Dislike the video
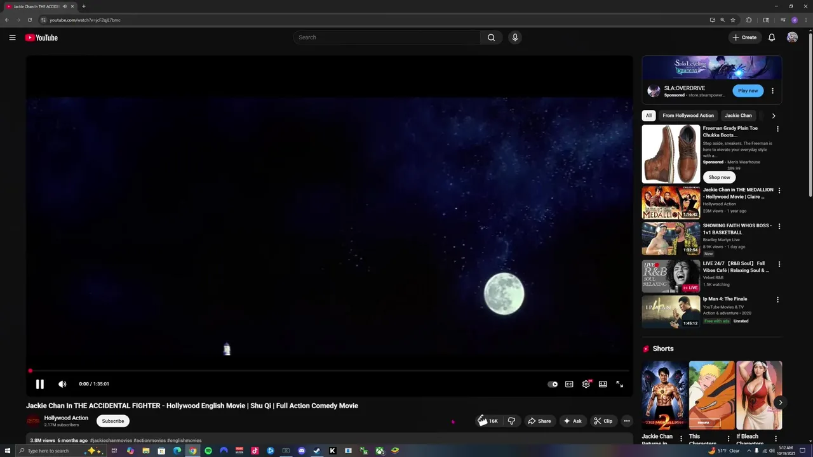Screen dimensions: 813x457 pos(511,421)
